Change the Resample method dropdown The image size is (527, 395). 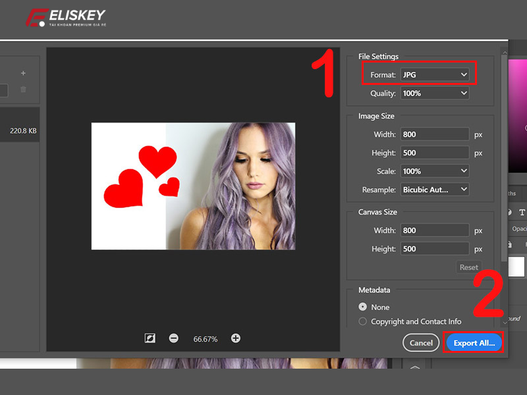435,189
